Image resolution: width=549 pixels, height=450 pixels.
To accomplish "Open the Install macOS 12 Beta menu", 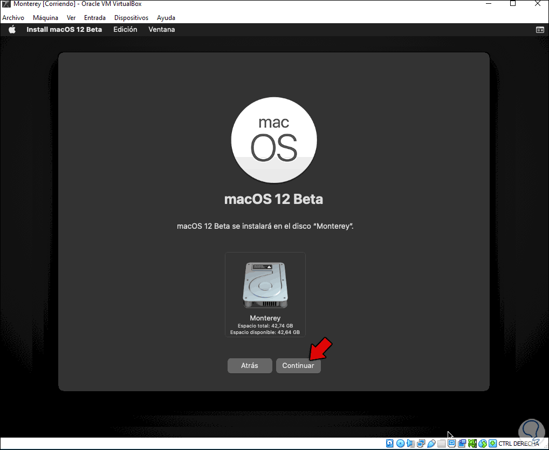I will (64, 30).
